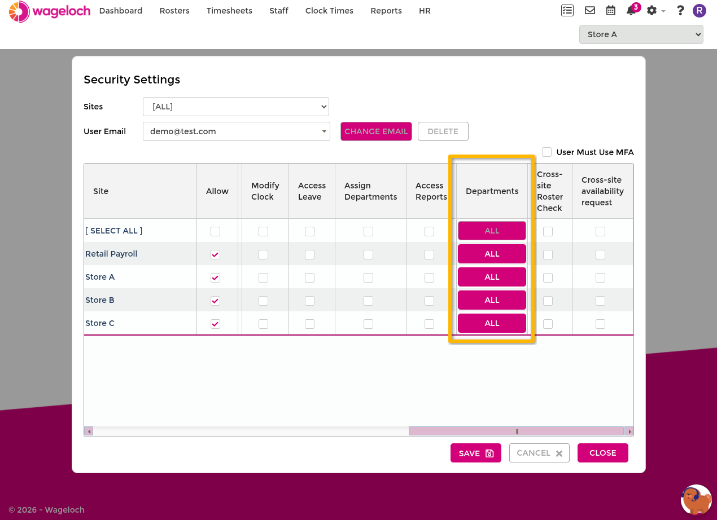The image size is (717, 520).
Task: Open the purple R user avatar
Action: point(699,10)
